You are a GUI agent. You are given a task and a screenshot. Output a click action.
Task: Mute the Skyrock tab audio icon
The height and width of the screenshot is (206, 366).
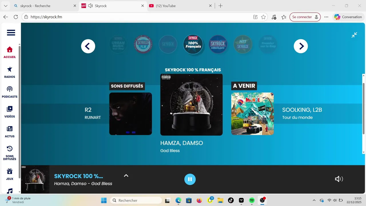coord(90,6)
